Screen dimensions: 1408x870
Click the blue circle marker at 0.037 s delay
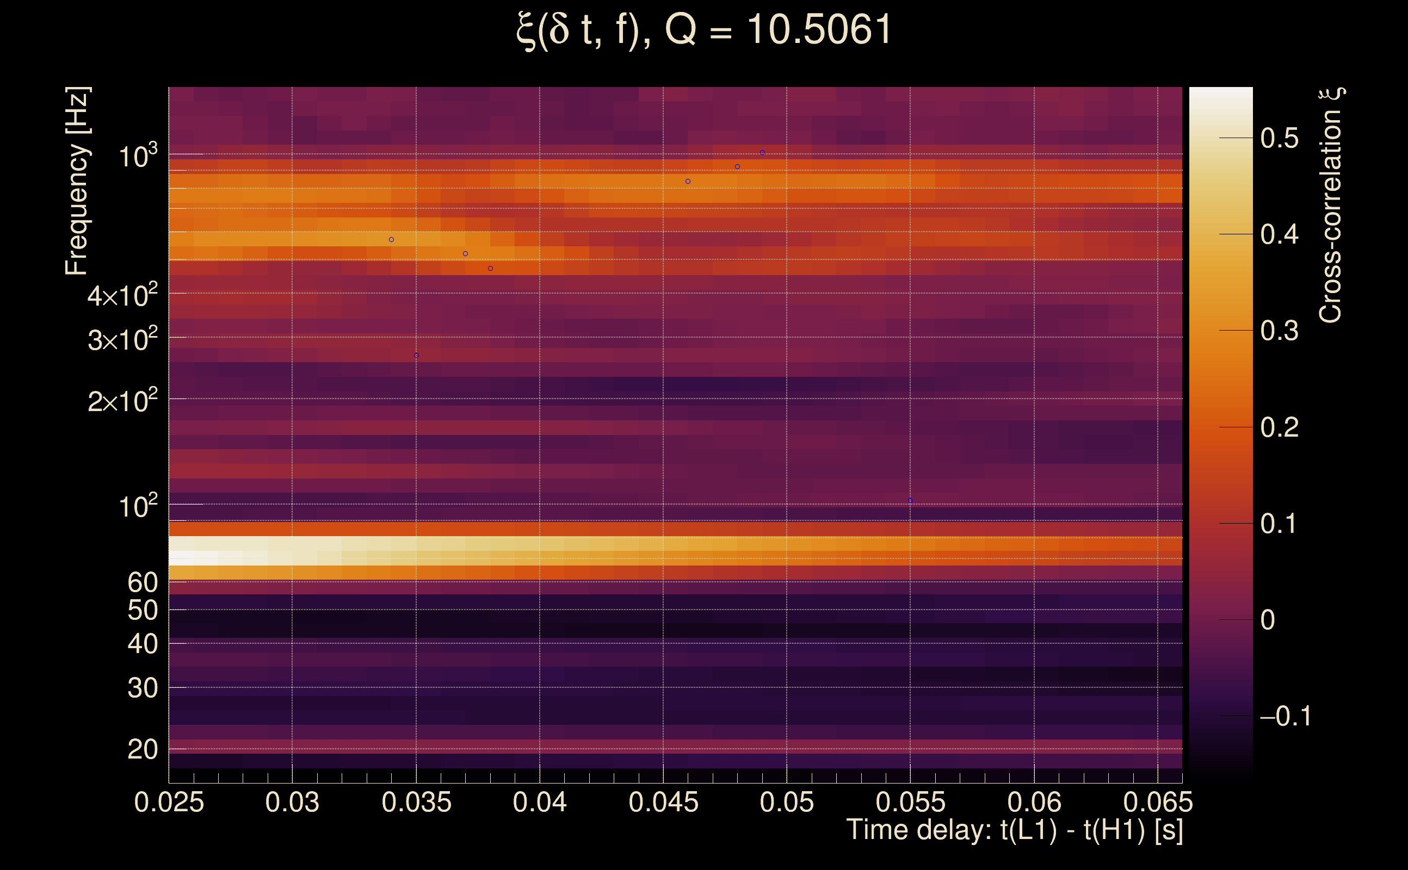pos(466,254)
